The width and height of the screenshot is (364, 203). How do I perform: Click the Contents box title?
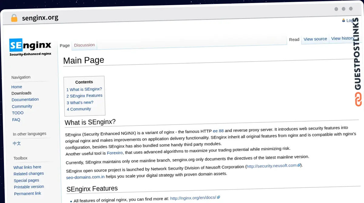84,82
